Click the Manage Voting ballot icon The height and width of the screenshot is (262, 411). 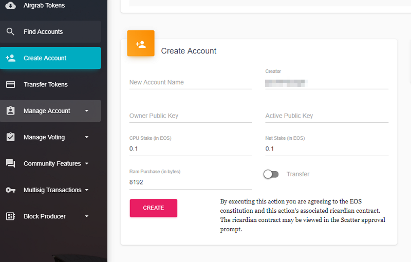coord(10,137)
